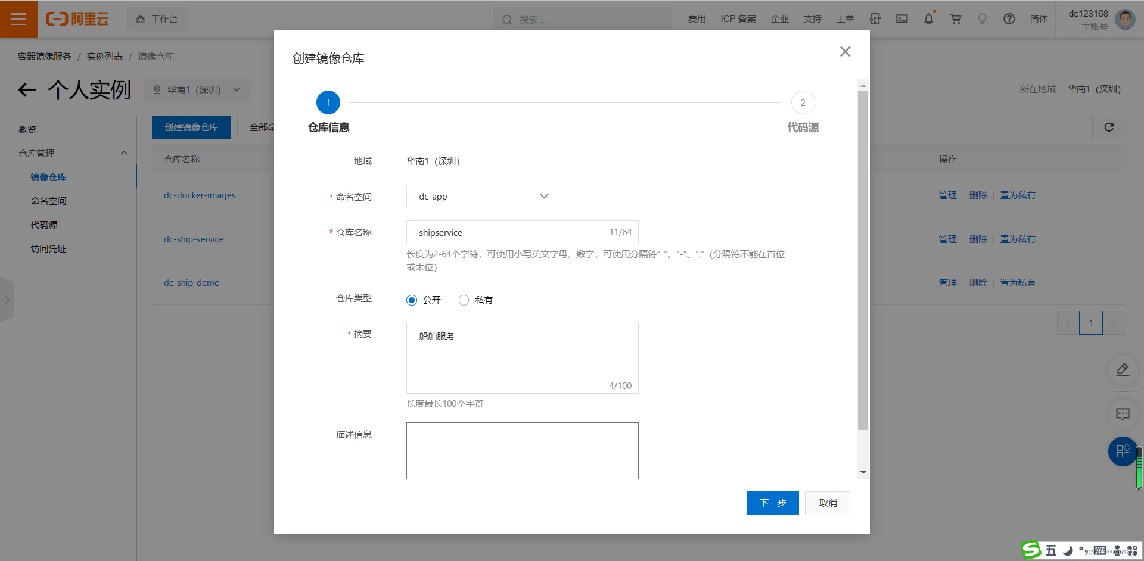The height and width of the screenshot is (561, 1144).
Task: Click the 下一步 button
Action: tap(773, 503)
